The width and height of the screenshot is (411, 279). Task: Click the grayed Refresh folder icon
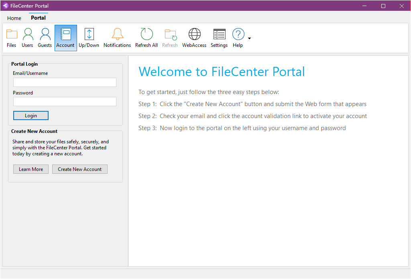(x=170, y=38)
